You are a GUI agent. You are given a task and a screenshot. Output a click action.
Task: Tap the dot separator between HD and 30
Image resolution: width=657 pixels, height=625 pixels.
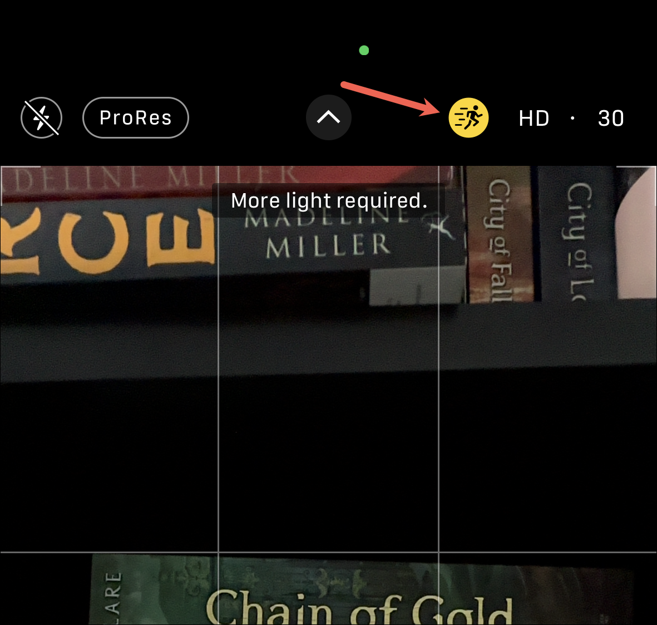click(572, 118)
